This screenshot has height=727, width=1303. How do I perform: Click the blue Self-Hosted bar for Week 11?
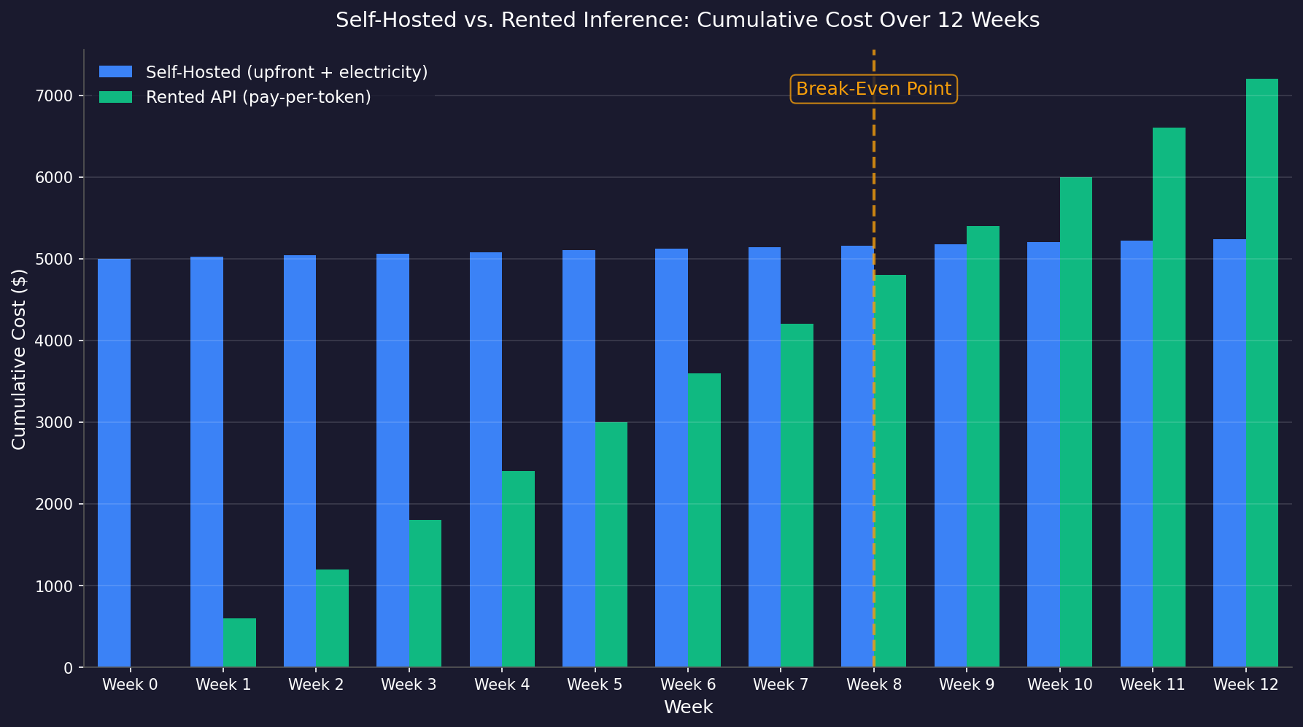tap(1137, 454)
